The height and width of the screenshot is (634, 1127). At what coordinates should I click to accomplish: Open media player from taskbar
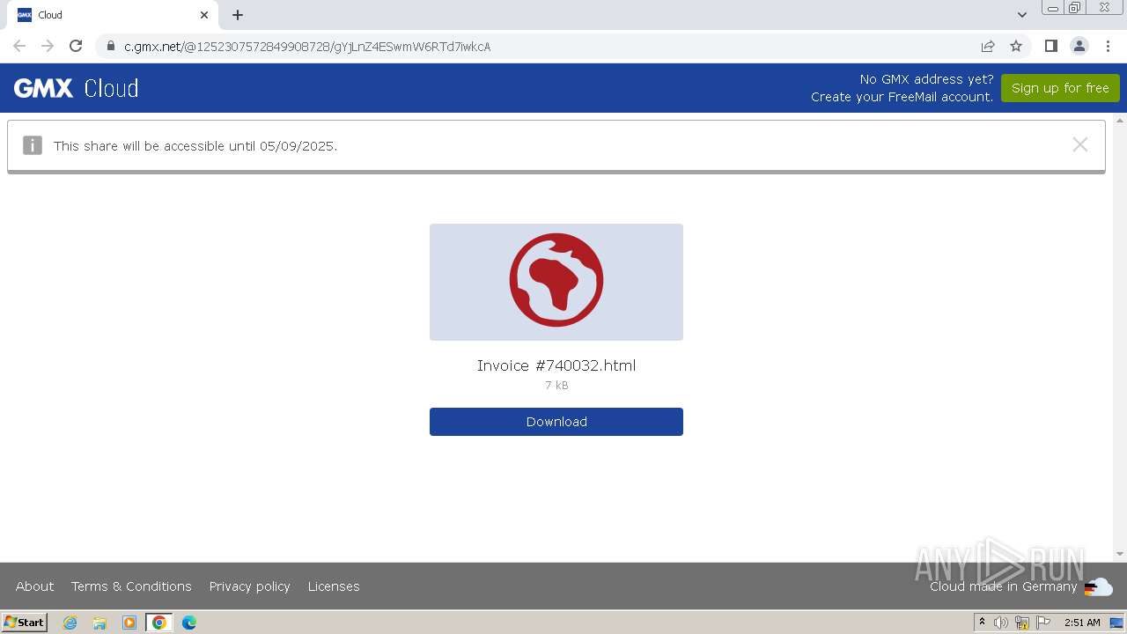(x=129, y=623)
